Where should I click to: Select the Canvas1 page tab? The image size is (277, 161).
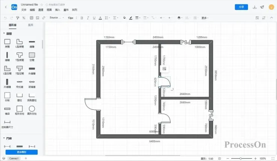pyautogui.click(x=14, y=158)
